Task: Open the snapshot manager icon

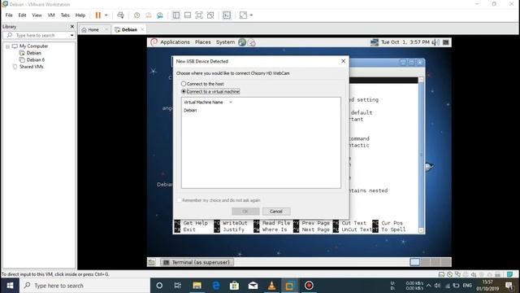Action: coord(160,15)
